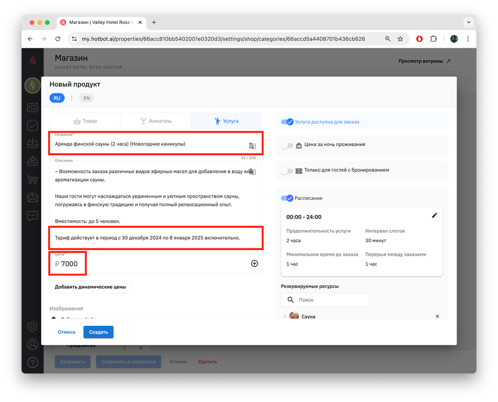Click the zoom magnifier icon in the address bar
Screen dimensions: 498x402
pyautogui.click(x=388, y=39)
